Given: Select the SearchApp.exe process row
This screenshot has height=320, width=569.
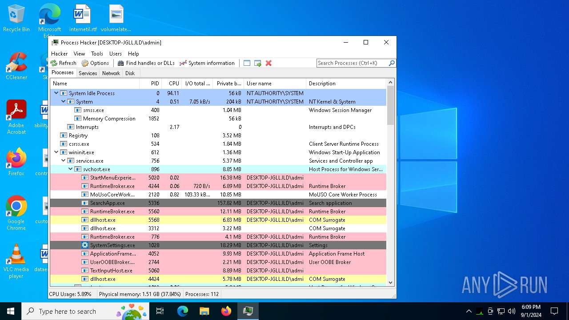Looking at the screenshot, I should click(x=218, y=203).
